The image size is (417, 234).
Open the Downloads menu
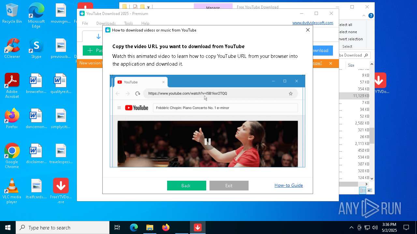pyautogui.click(x=106, y=23)
